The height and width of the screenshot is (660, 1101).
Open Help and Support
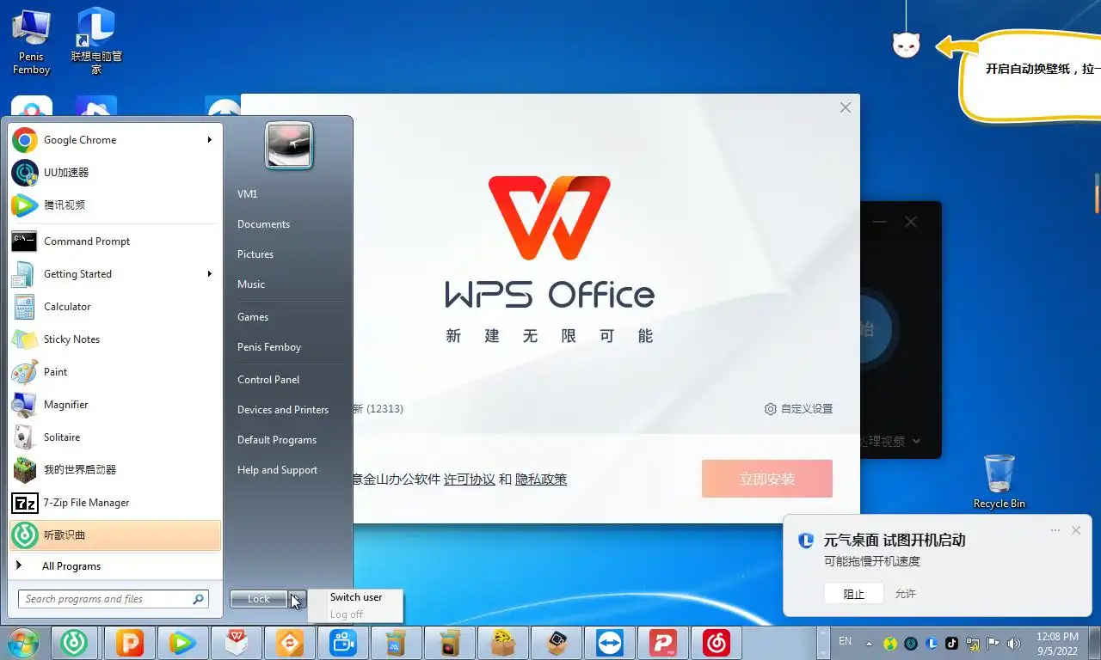click(277, 470)
